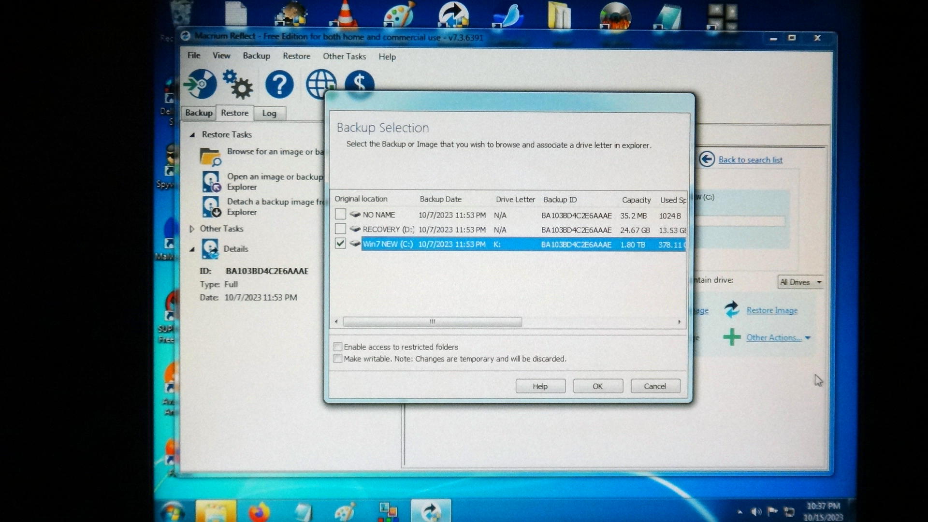Click the Restore Image arrows icon

732,309
